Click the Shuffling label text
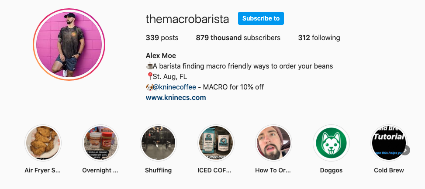Image resolution: width=425 pixels, height=189 pixels. point(158,170)
